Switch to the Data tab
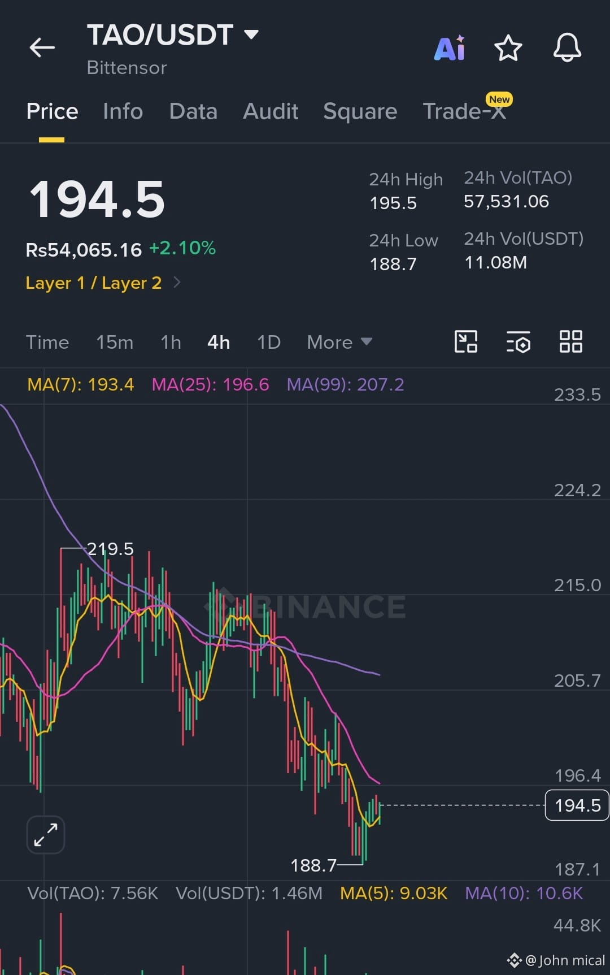The height and width of the screenshot is (975, 610). (x=193, y=111)
